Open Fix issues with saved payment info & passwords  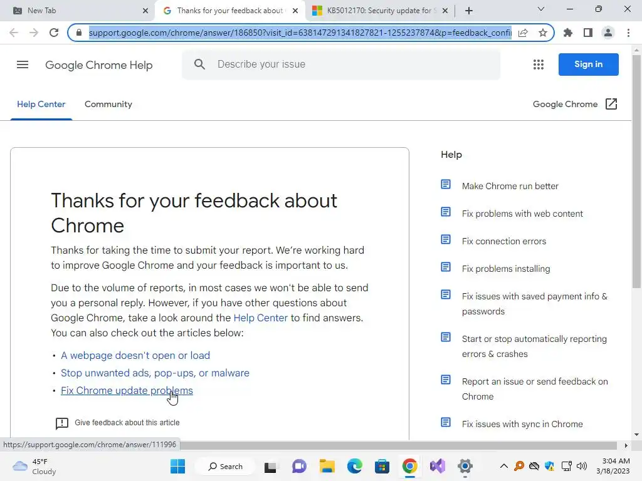[534, 304]
